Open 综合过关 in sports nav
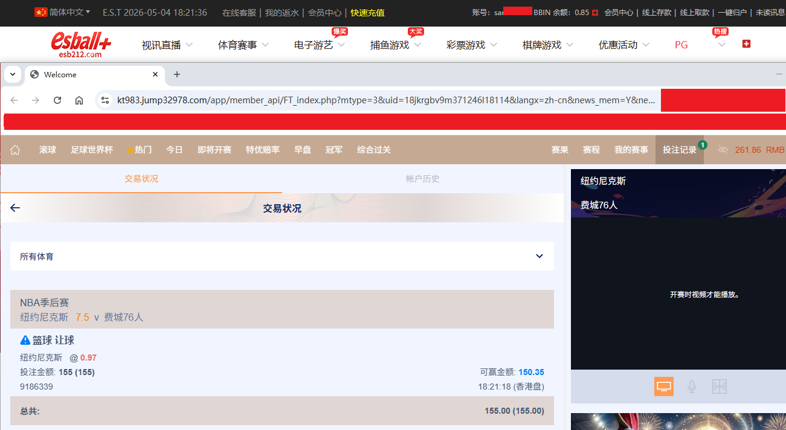Screen dimensions: 786x430 pos(374,150)
